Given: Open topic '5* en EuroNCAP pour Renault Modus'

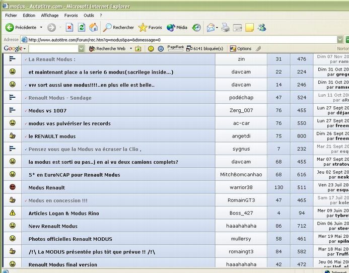Looking at the screenshot, I should pos(75,175).
